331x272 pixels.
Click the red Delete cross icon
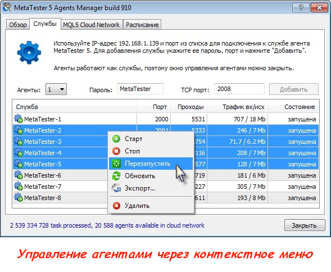click(x=116, y=206)
